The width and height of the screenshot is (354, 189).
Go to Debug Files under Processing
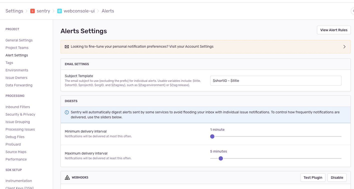coord(15,137)
